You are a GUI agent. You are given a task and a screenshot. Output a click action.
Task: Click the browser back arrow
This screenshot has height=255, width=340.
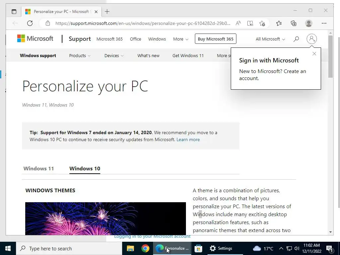coord(15,23)
